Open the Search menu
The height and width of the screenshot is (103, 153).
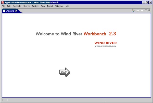[x=27, y=6]
